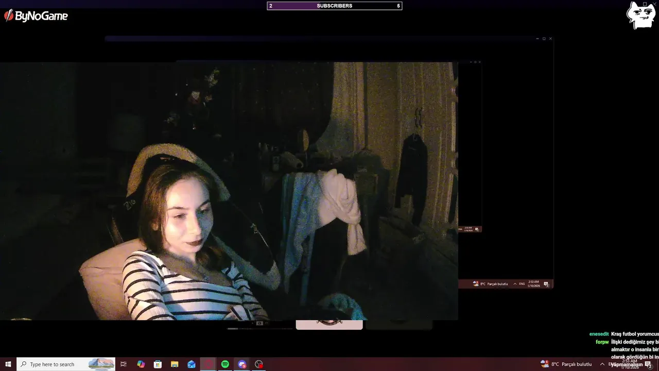Open Task View from the taskbar
Viewport: 659px width, 371px height.
pos(124,364)
